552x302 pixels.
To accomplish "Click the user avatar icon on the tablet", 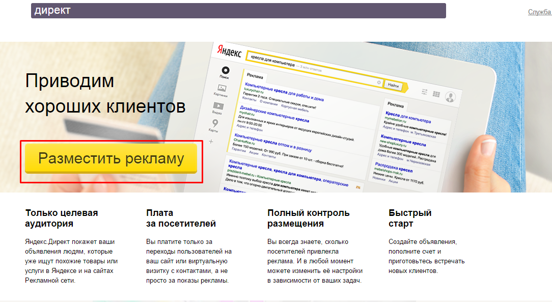I will [450, 96].
